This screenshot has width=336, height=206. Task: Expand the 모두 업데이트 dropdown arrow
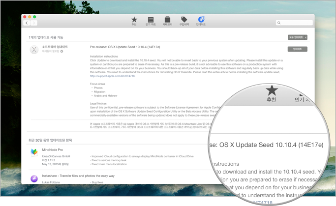306,37
